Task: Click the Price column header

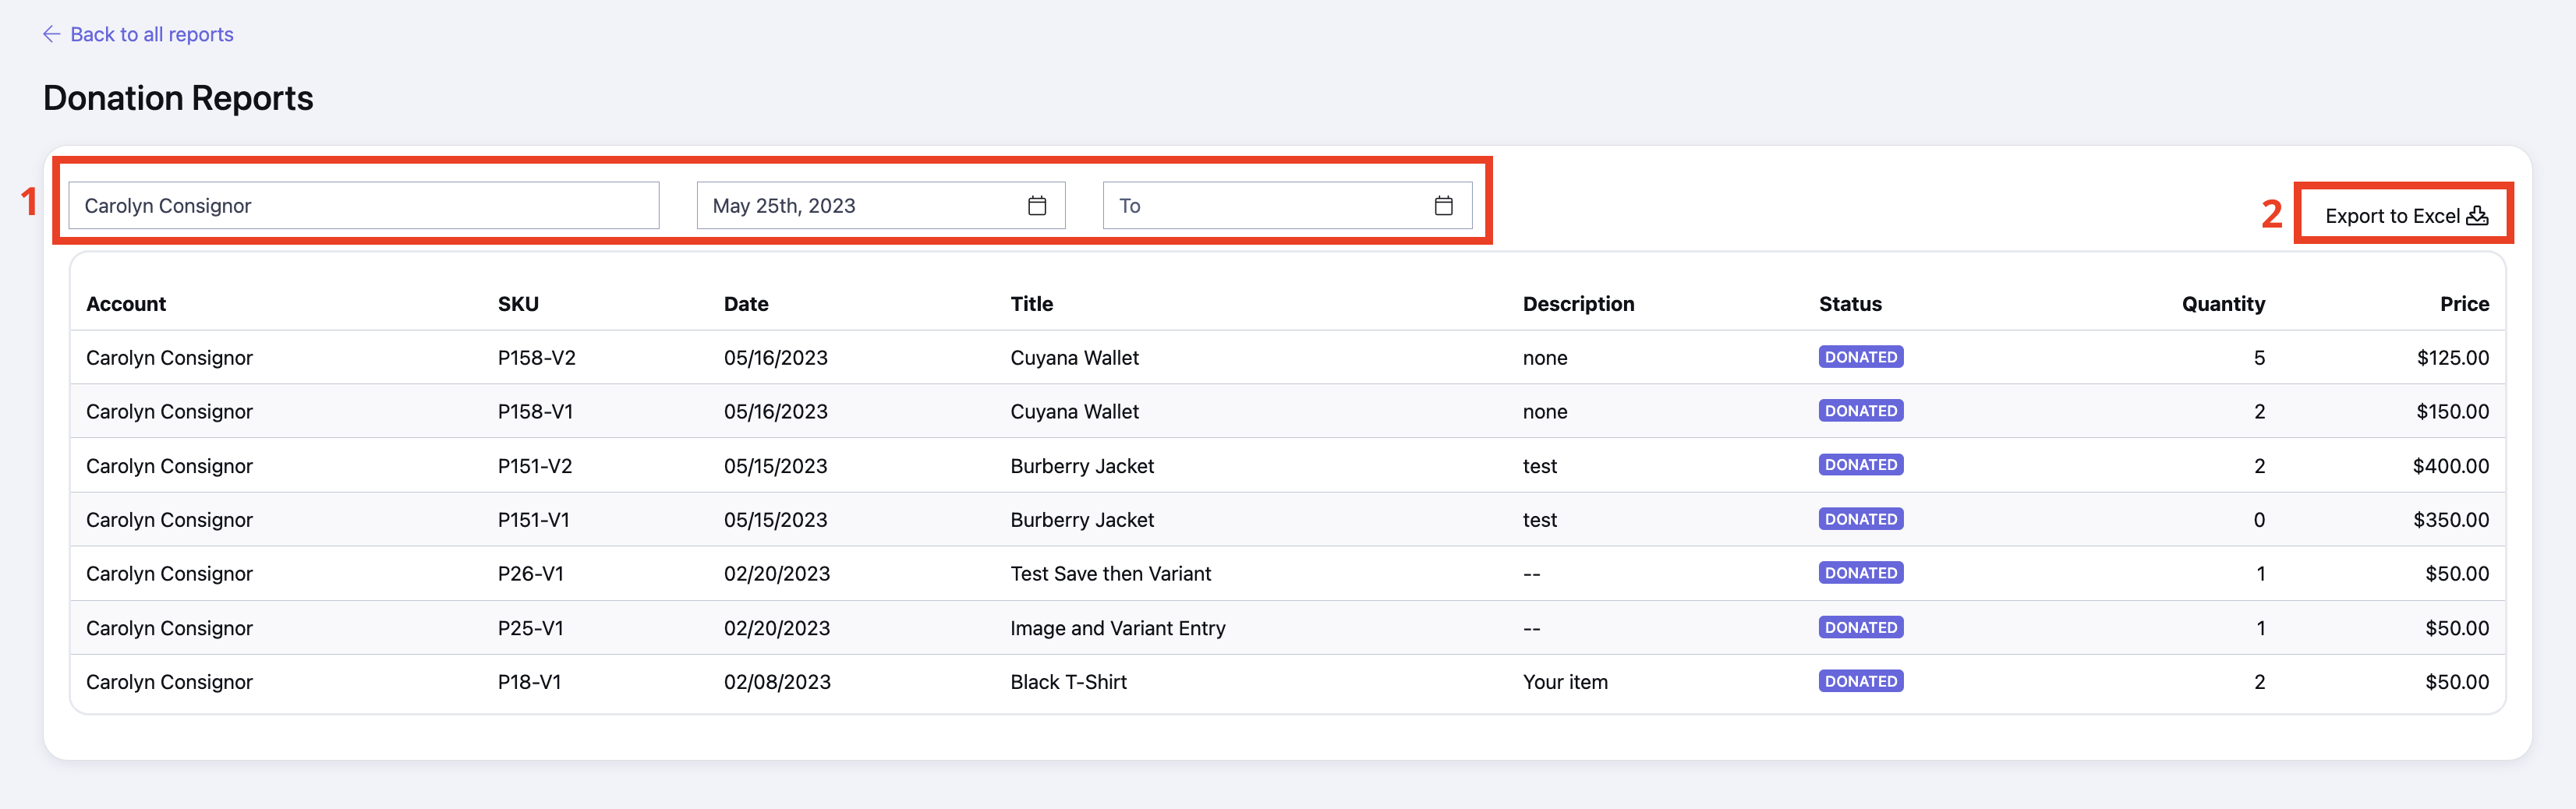Action: pyautogui.click(x=2464, y=304)
